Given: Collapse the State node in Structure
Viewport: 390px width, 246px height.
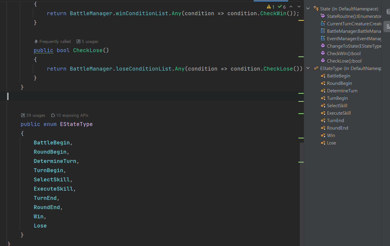Looking at the screenshot, I should point(308,9).
